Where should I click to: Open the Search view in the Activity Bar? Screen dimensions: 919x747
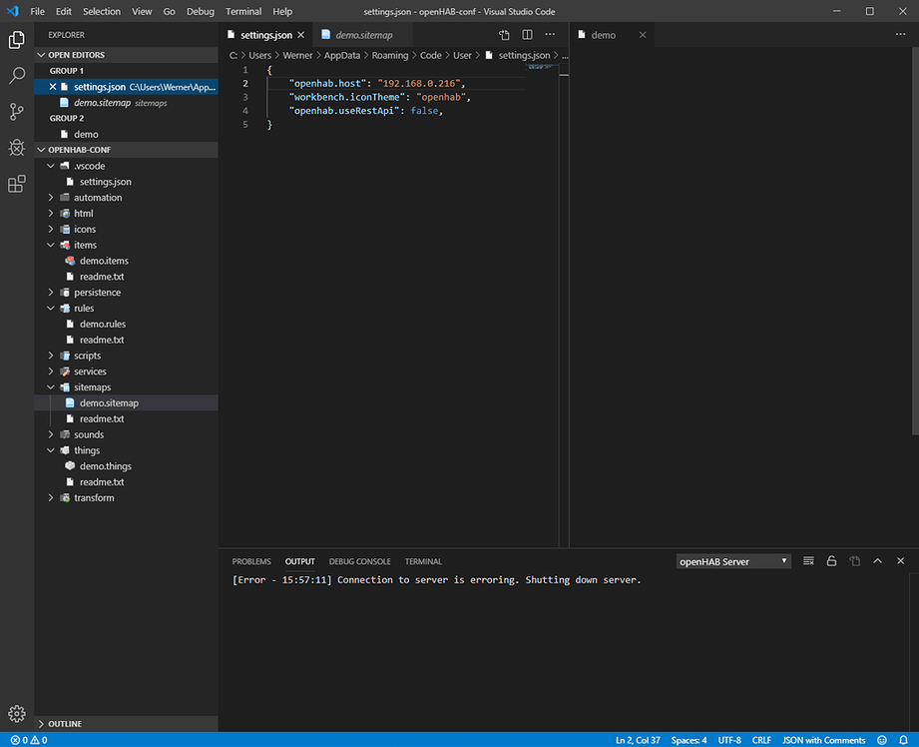pyautogui.click(x=16, y=76)
